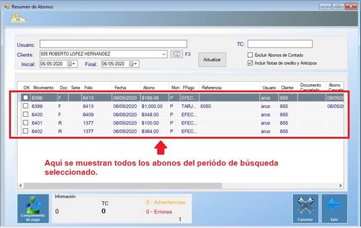Click the Referencia column header

(x=211, y=88)
